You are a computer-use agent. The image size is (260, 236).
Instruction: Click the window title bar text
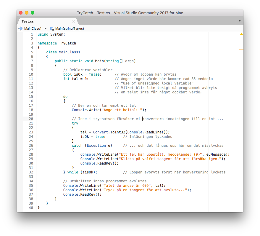pos(130,13)
